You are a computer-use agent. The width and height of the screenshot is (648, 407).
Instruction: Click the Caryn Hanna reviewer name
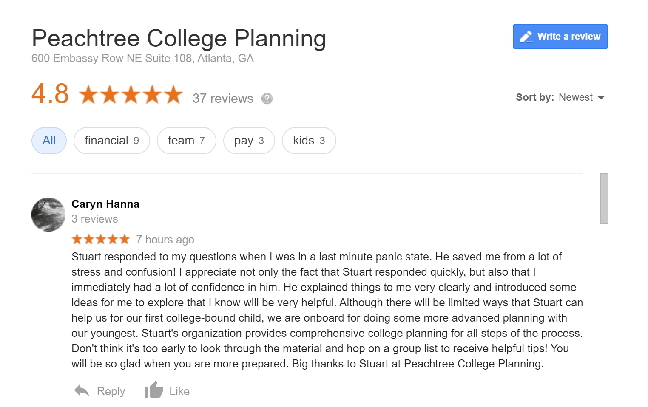pos(105,204)
